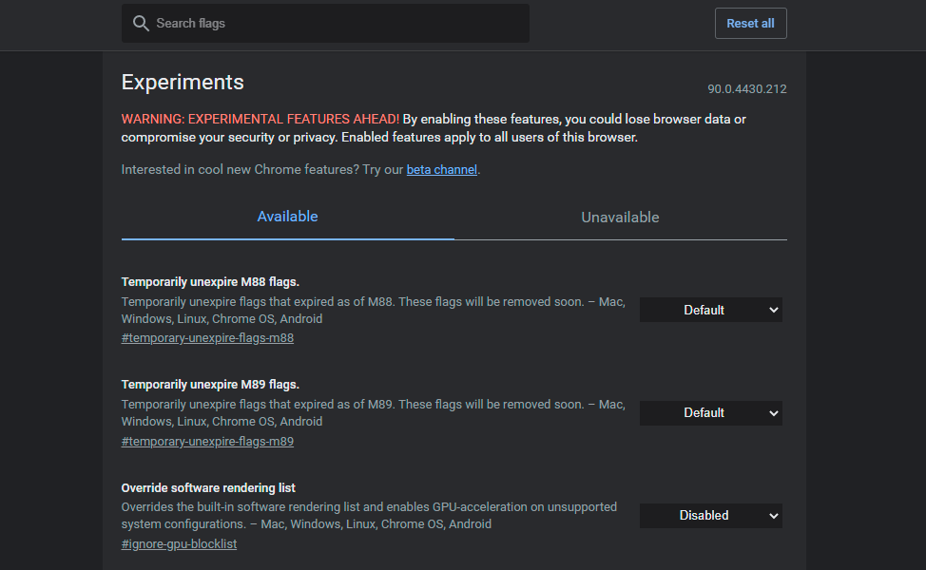Screen dimensions: 926x570
Task: Select the Temporarily unexpire M88 flags title
Action: click(210, 281)
